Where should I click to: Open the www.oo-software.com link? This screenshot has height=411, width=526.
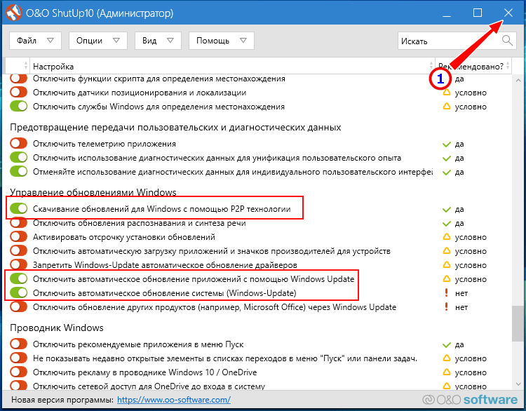tap(174, 400)
